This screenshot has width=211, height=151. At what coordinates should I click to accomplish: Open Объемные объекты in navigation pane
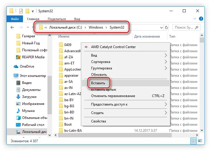(31, 118)
